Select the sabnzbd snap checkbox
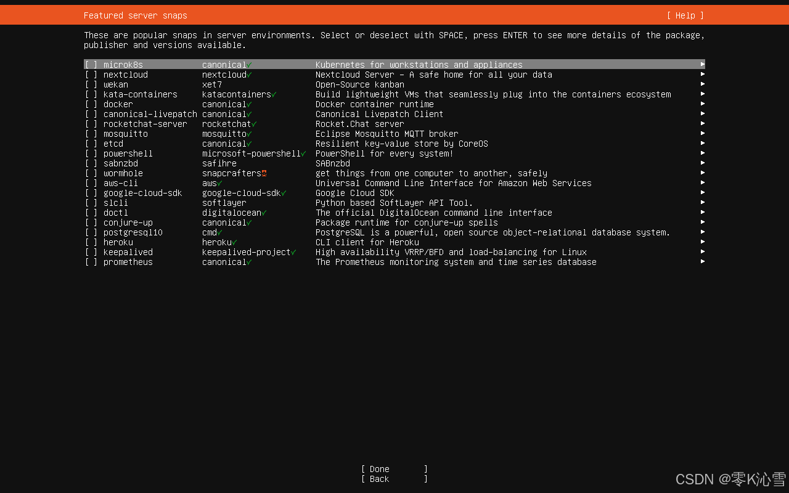The width and height of the screenshot is (789, 493). coord(91,163)
